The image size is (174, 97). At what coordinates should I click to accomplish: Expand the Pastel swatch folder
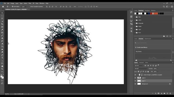[x=135, y=26]
